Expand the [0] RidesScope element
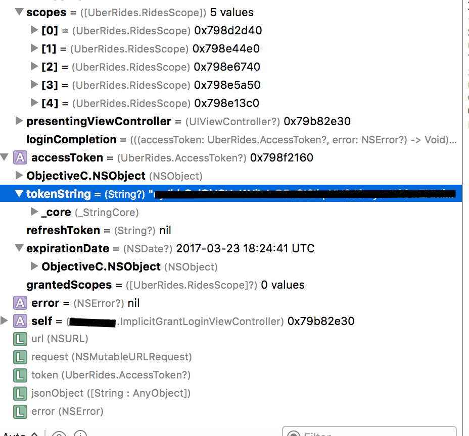The image size is (469, 436). click(x=33, y=30)
